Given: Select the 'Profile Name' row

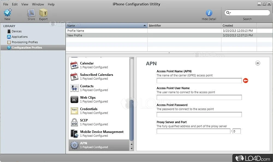Looking at the screenshot, I should coord(106,31).
